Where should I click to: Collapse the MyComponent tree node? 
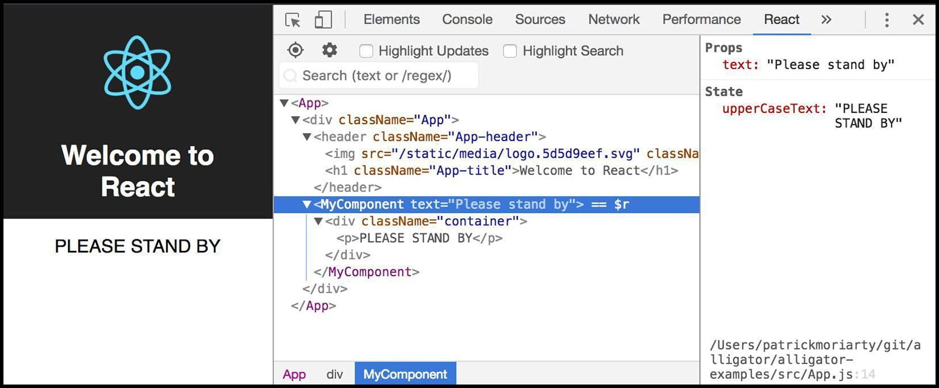307,205
